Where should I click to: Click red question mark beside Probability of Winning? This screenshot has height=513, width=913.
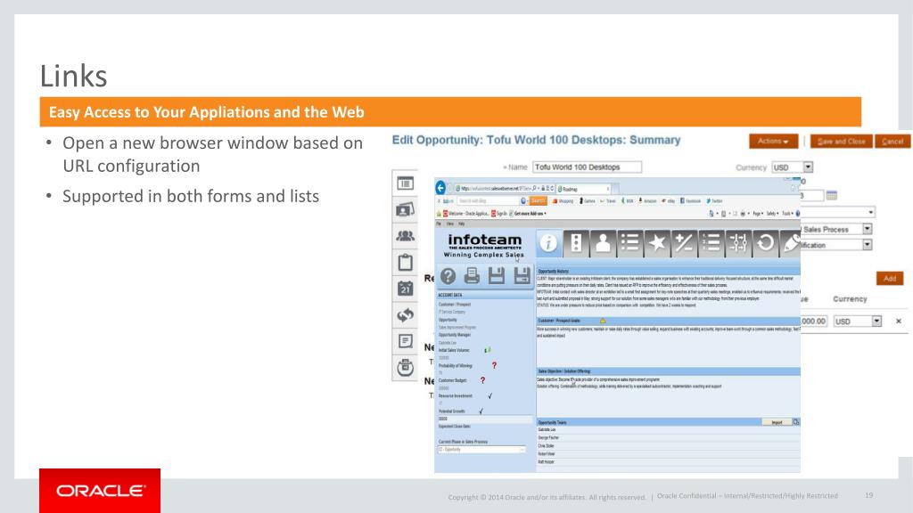[x=494, y=365]
